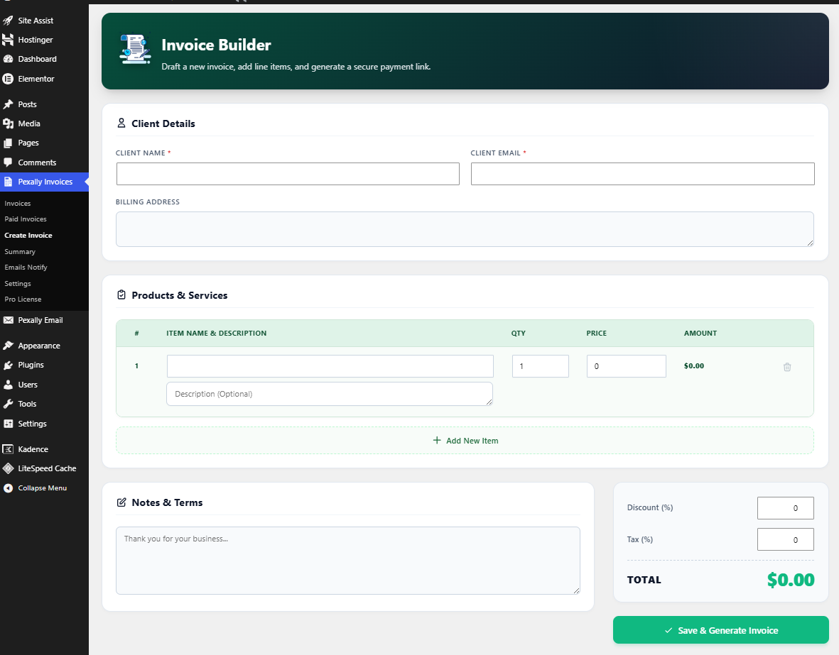Focus the Client Email input field
Image resolution: width=839 pixels, height=655 pixels.
tap(643, 174)
